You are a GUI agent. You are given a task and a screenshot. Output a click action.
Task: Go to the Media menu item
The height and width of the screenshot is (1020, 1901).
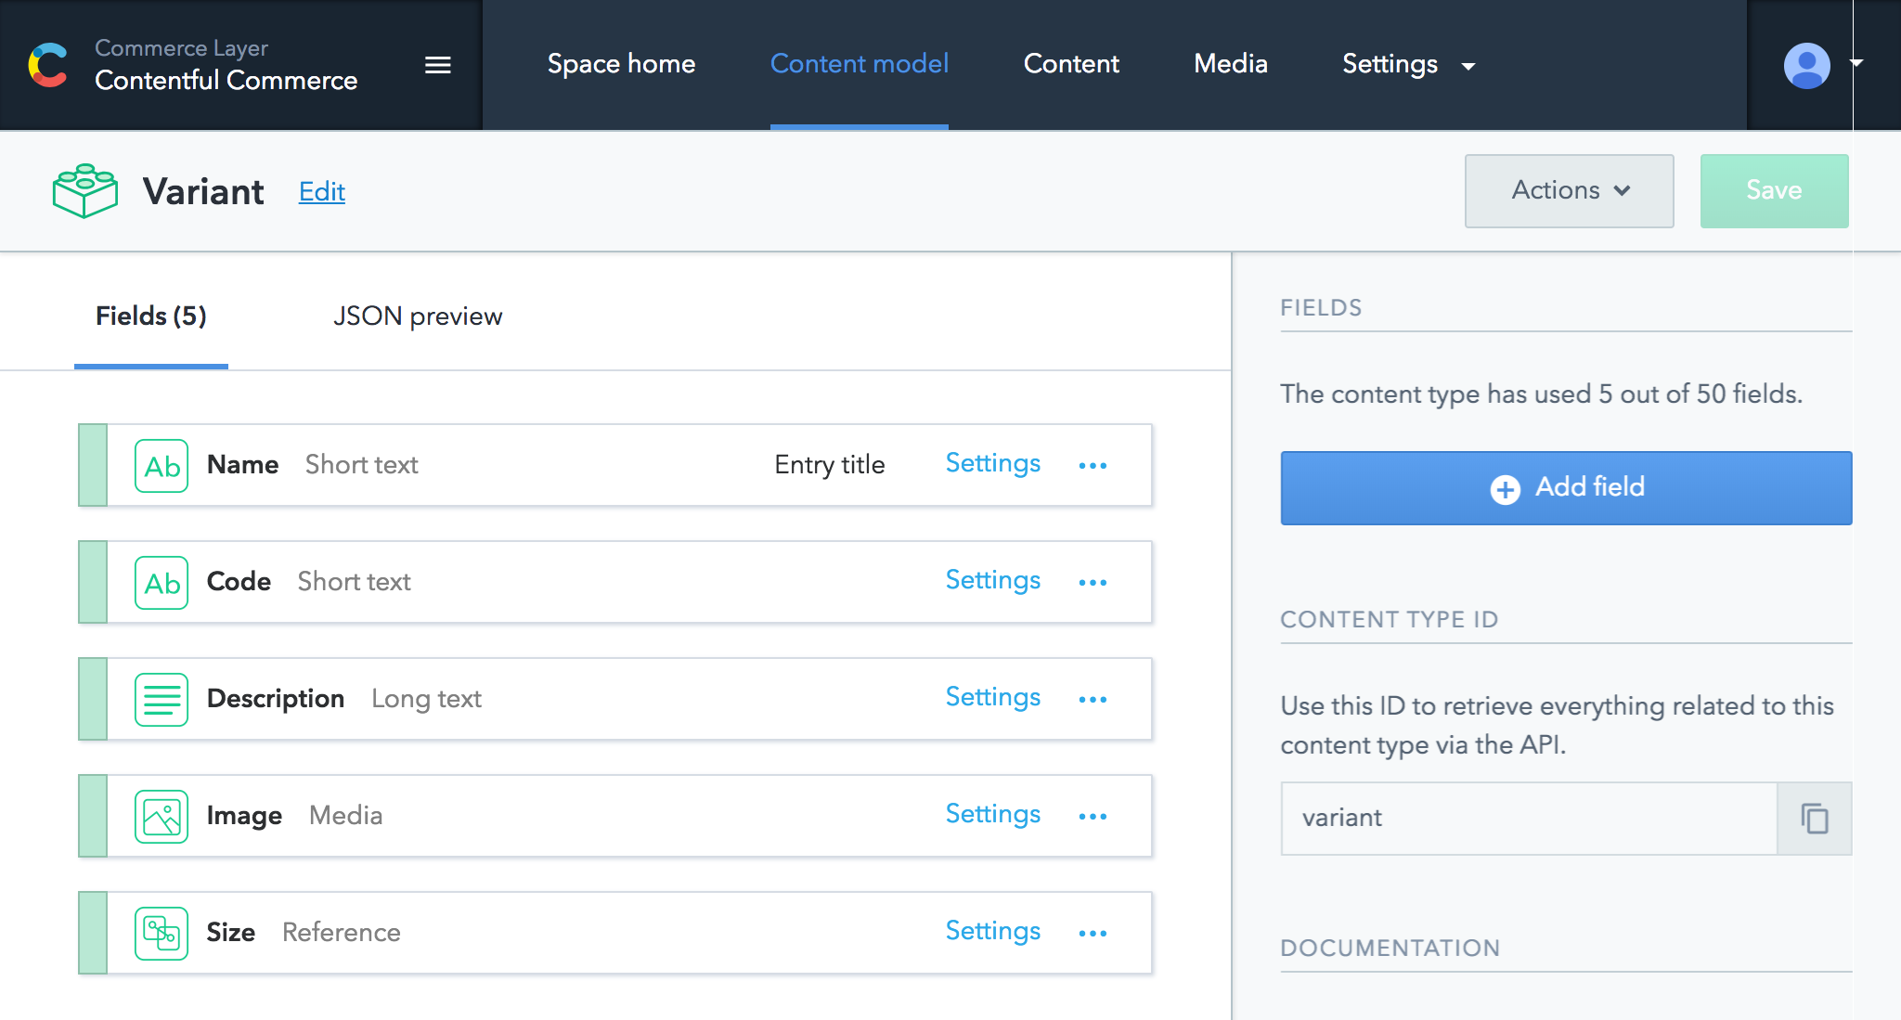pyautogui.click(x=1230, y=64)
